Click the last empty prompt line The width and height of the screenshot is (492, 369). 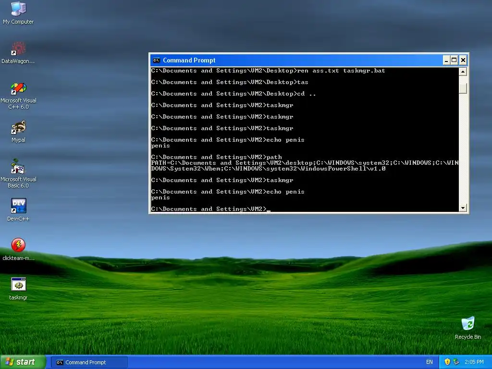[210, 209]
